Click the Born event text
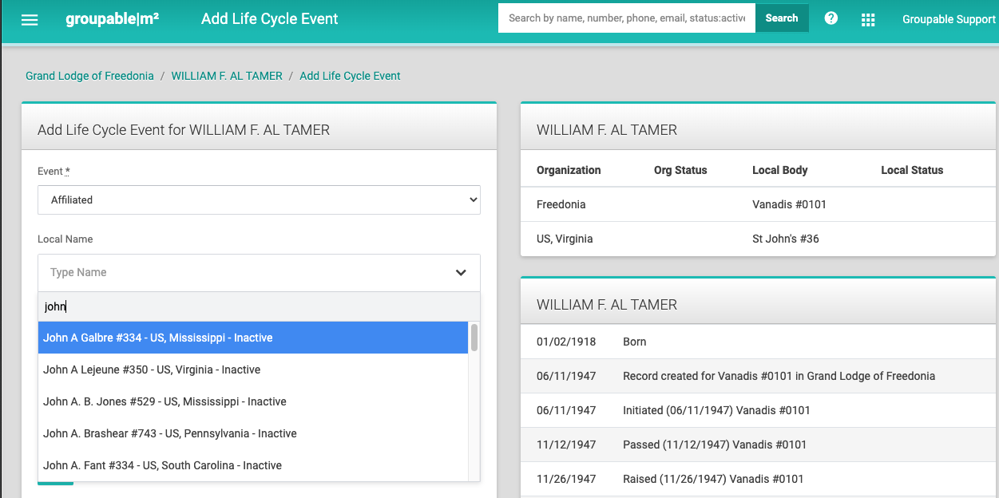Image resolution: width=999 pixels, height=498 pixels. (x=635, y=342)
